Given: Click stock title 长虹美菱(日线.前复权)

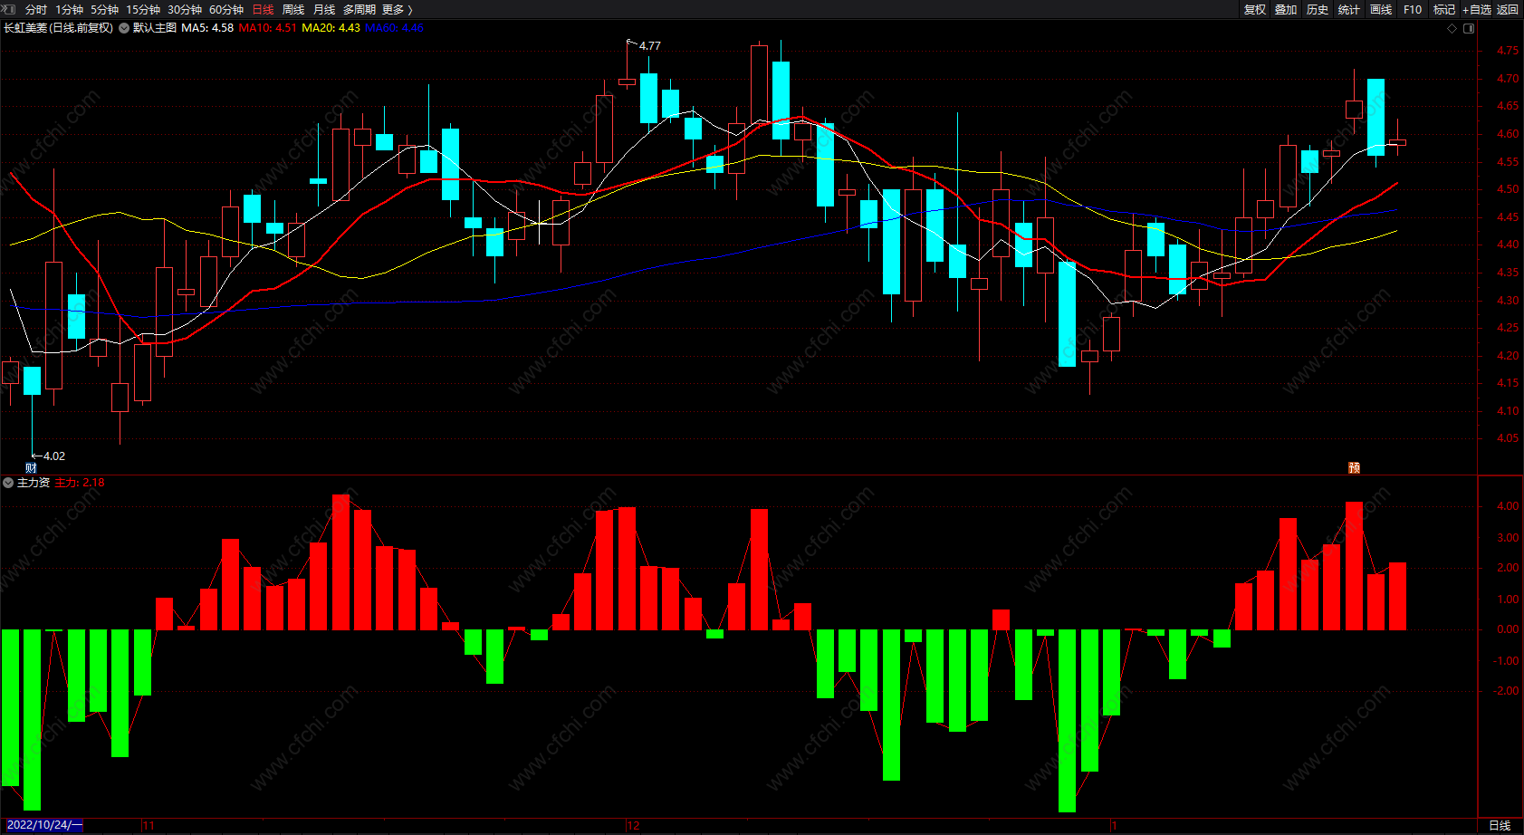Looking at the screenshot, I should pyautogui.click(x=59, y=28).
